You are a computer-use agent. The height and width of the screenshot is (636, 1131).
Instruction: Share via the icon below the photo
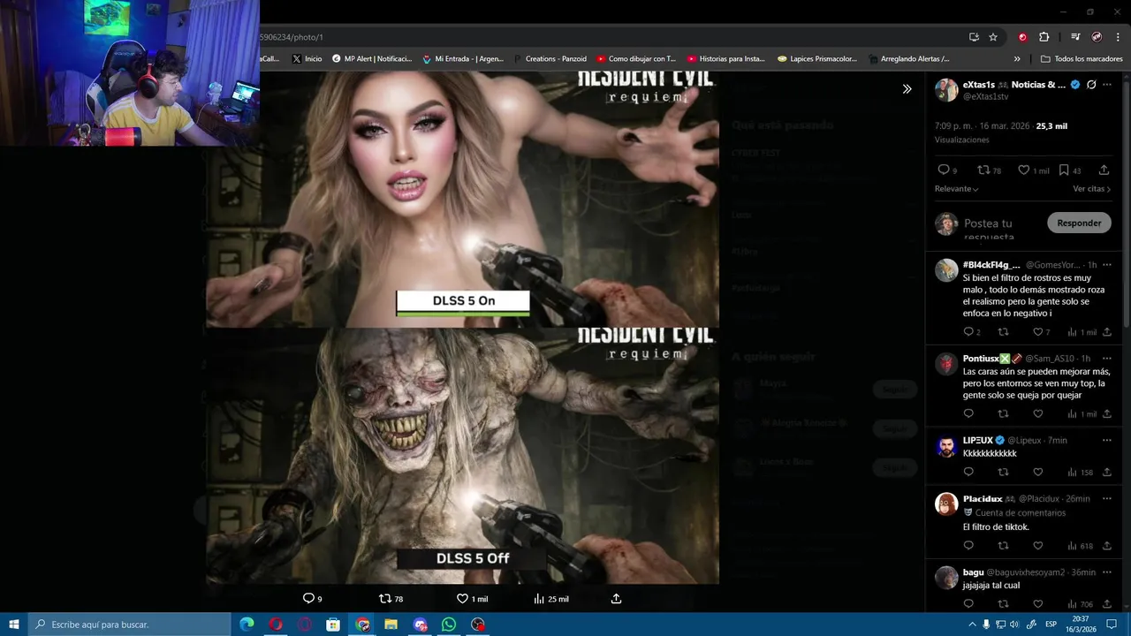tap(616, 598)
